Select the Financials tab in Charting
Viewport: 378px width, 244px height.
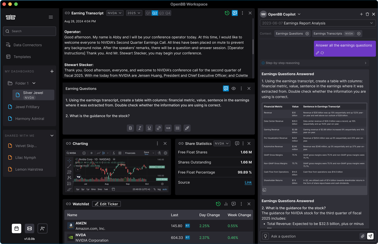click(130, 153)
